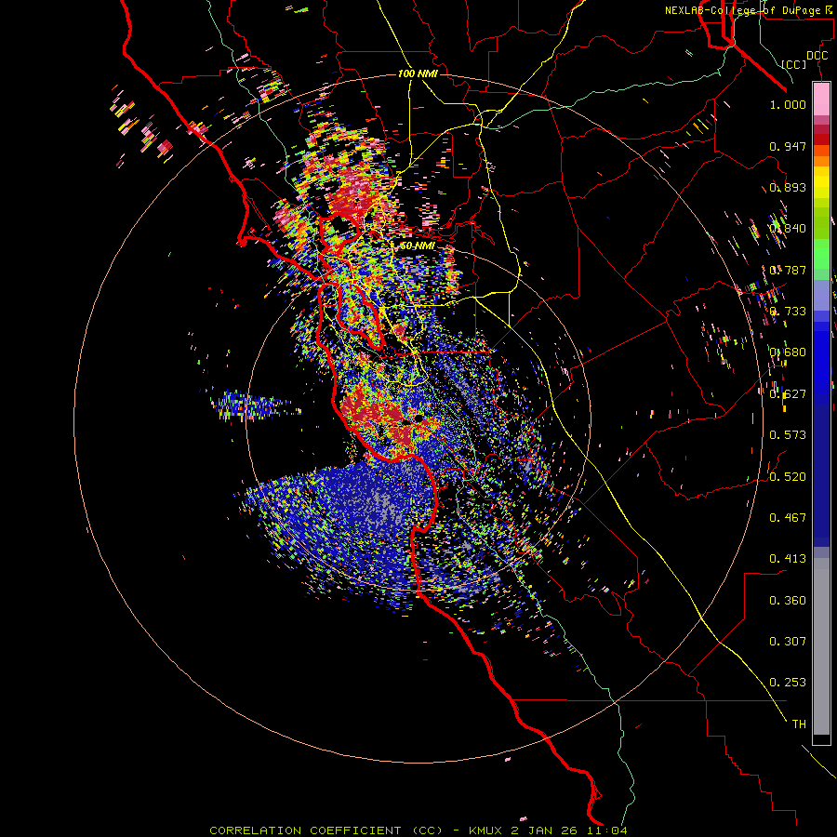Click the 0.467 scale label
Screen dimensions: 837x837
point(788,518)
